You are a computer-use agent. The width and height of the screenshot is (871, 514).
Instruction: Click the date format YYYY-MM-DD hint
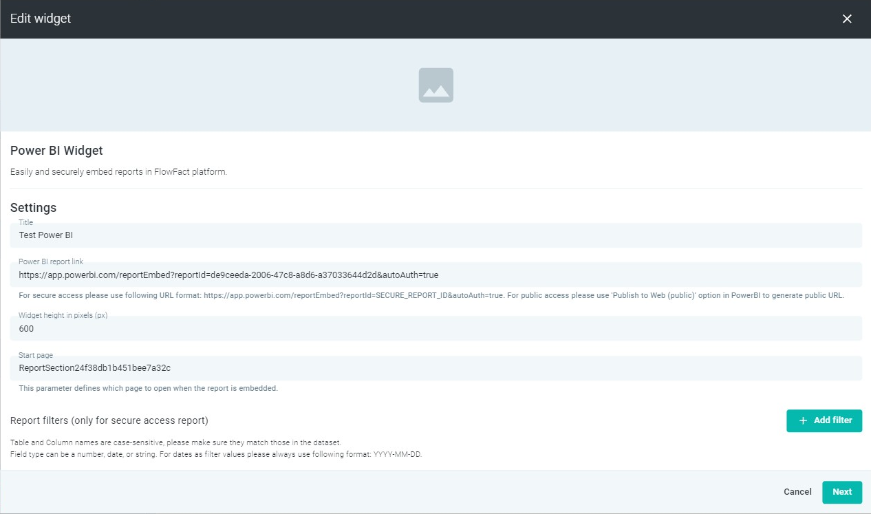pyautogui.click(x=216, y=455)
